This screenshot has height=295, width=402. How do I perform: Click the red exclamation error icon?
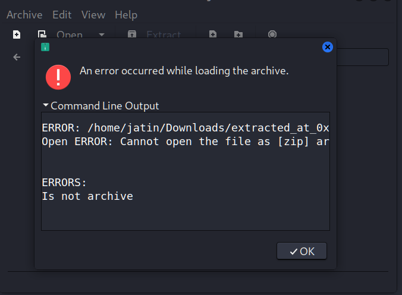(x=58, y=77)
